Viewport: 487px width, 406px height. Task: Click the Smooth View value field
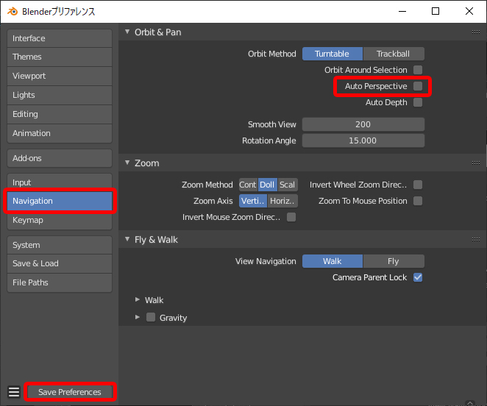point(363,124)
